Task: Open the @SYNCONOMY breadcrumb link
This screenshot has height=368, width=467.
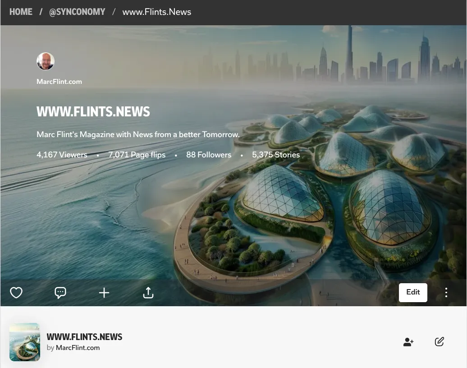Action: [x=77, y=12]
